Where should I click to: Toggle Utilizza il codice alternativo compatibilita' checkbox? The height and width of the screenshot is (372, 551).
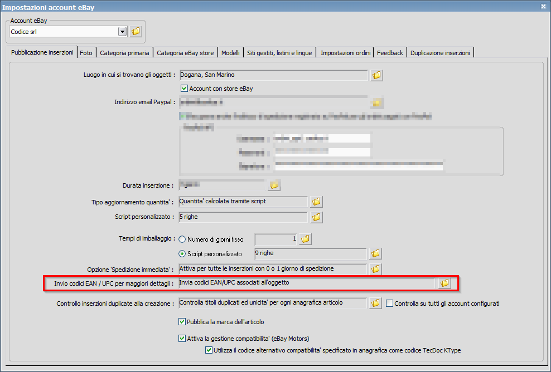point(209,350)
